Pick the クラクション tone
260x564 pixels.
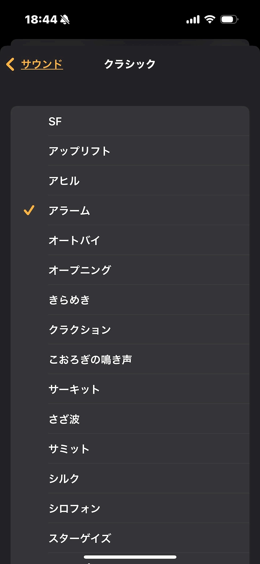coord(130,329)
